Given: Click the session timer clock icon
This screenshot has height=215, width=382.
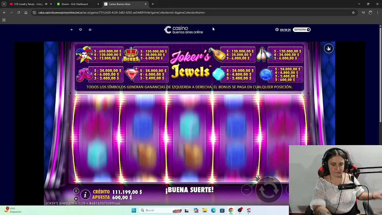Looking at the screenshot, I should (277, 30).
